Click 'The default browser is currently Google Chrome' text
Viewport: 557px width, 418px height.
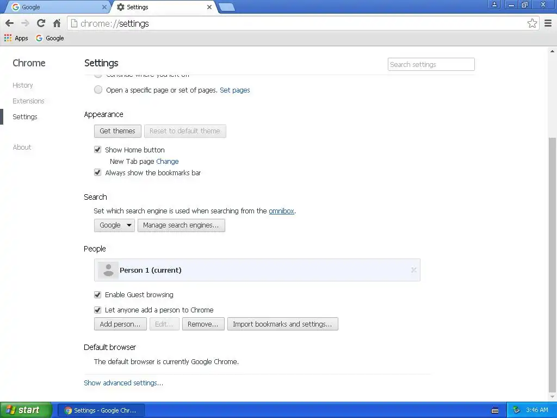pyautogui.click(x=166, y=362)
